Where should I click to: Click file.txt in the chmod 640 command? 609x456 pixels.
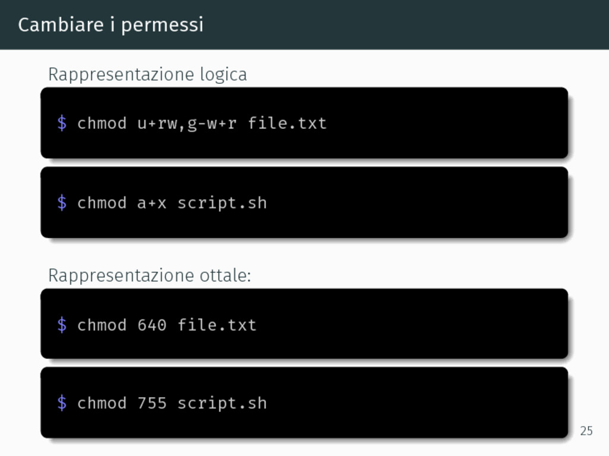click(x=217, y=325)
